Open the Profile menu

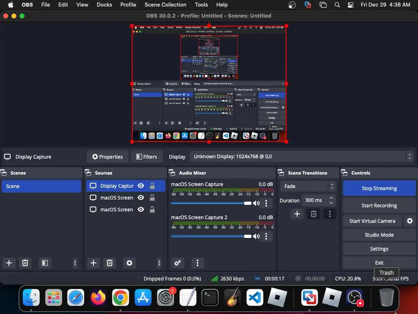click(128, 5)
